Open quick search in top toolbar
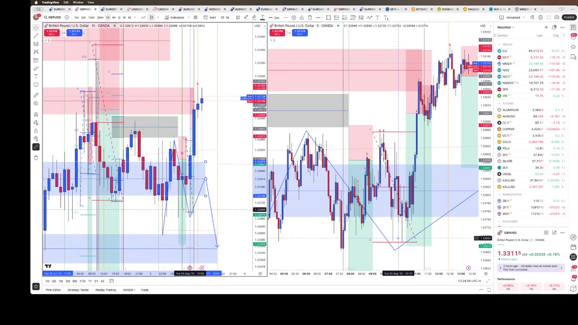The width and height of the screenshot is (578, 325). pos(532,18)
